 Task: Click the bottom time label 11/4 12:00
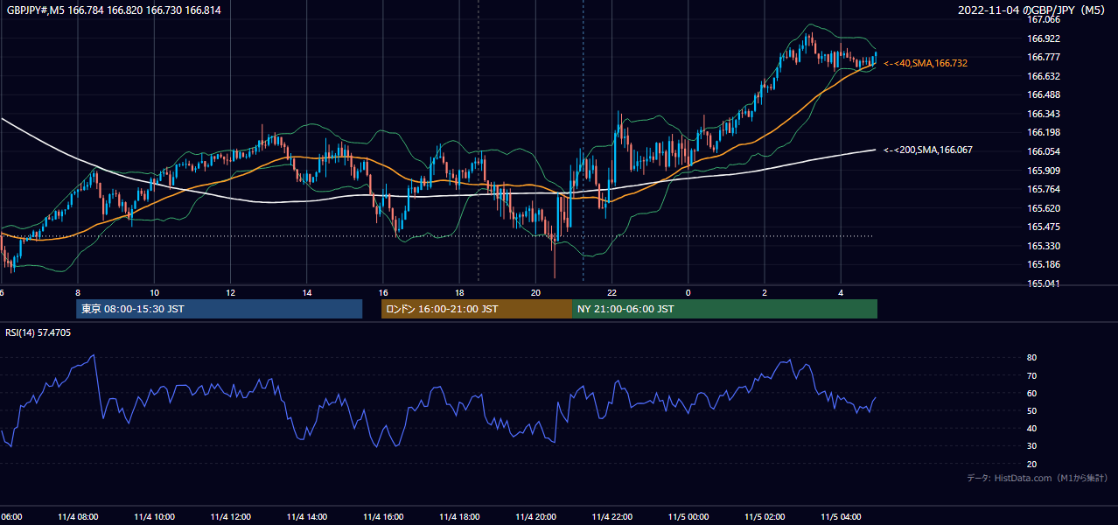tap(231, 516)
